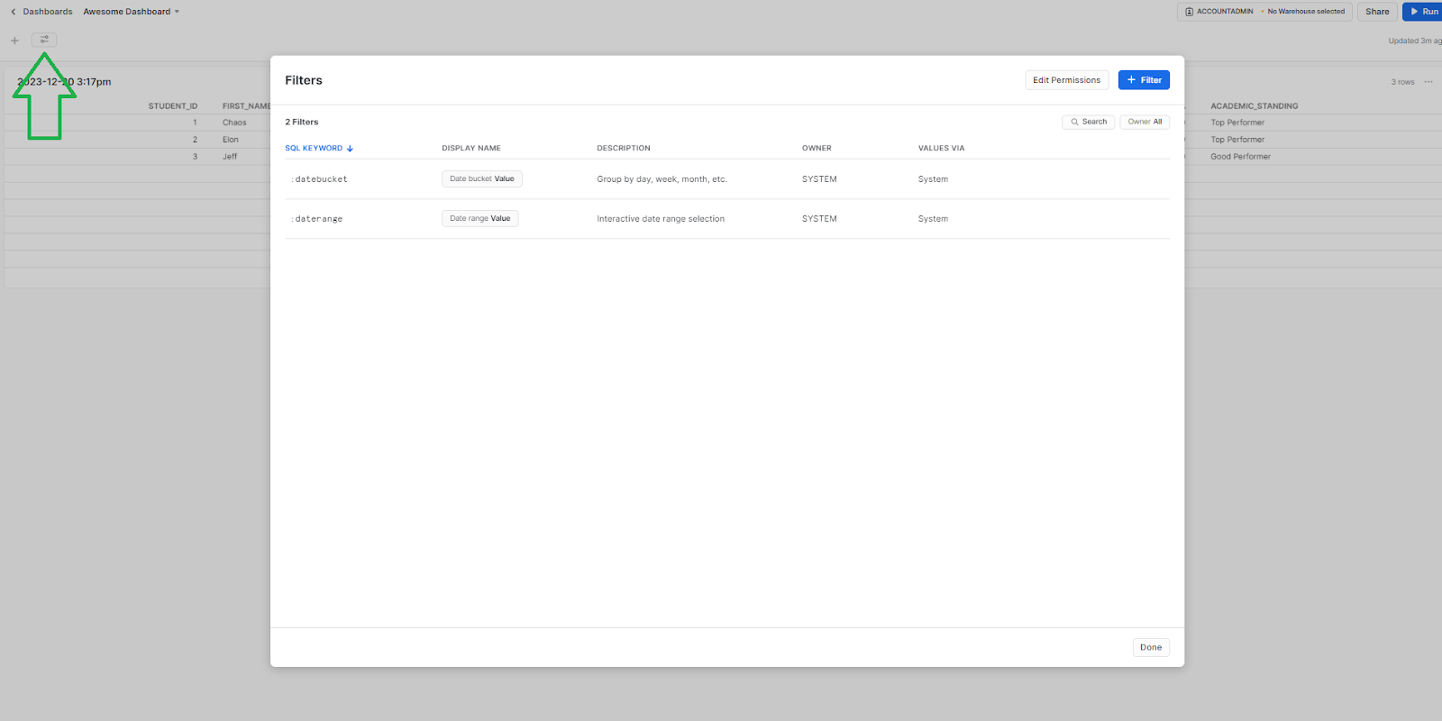Select the :daterange filter row

click(x=318, y=219)
